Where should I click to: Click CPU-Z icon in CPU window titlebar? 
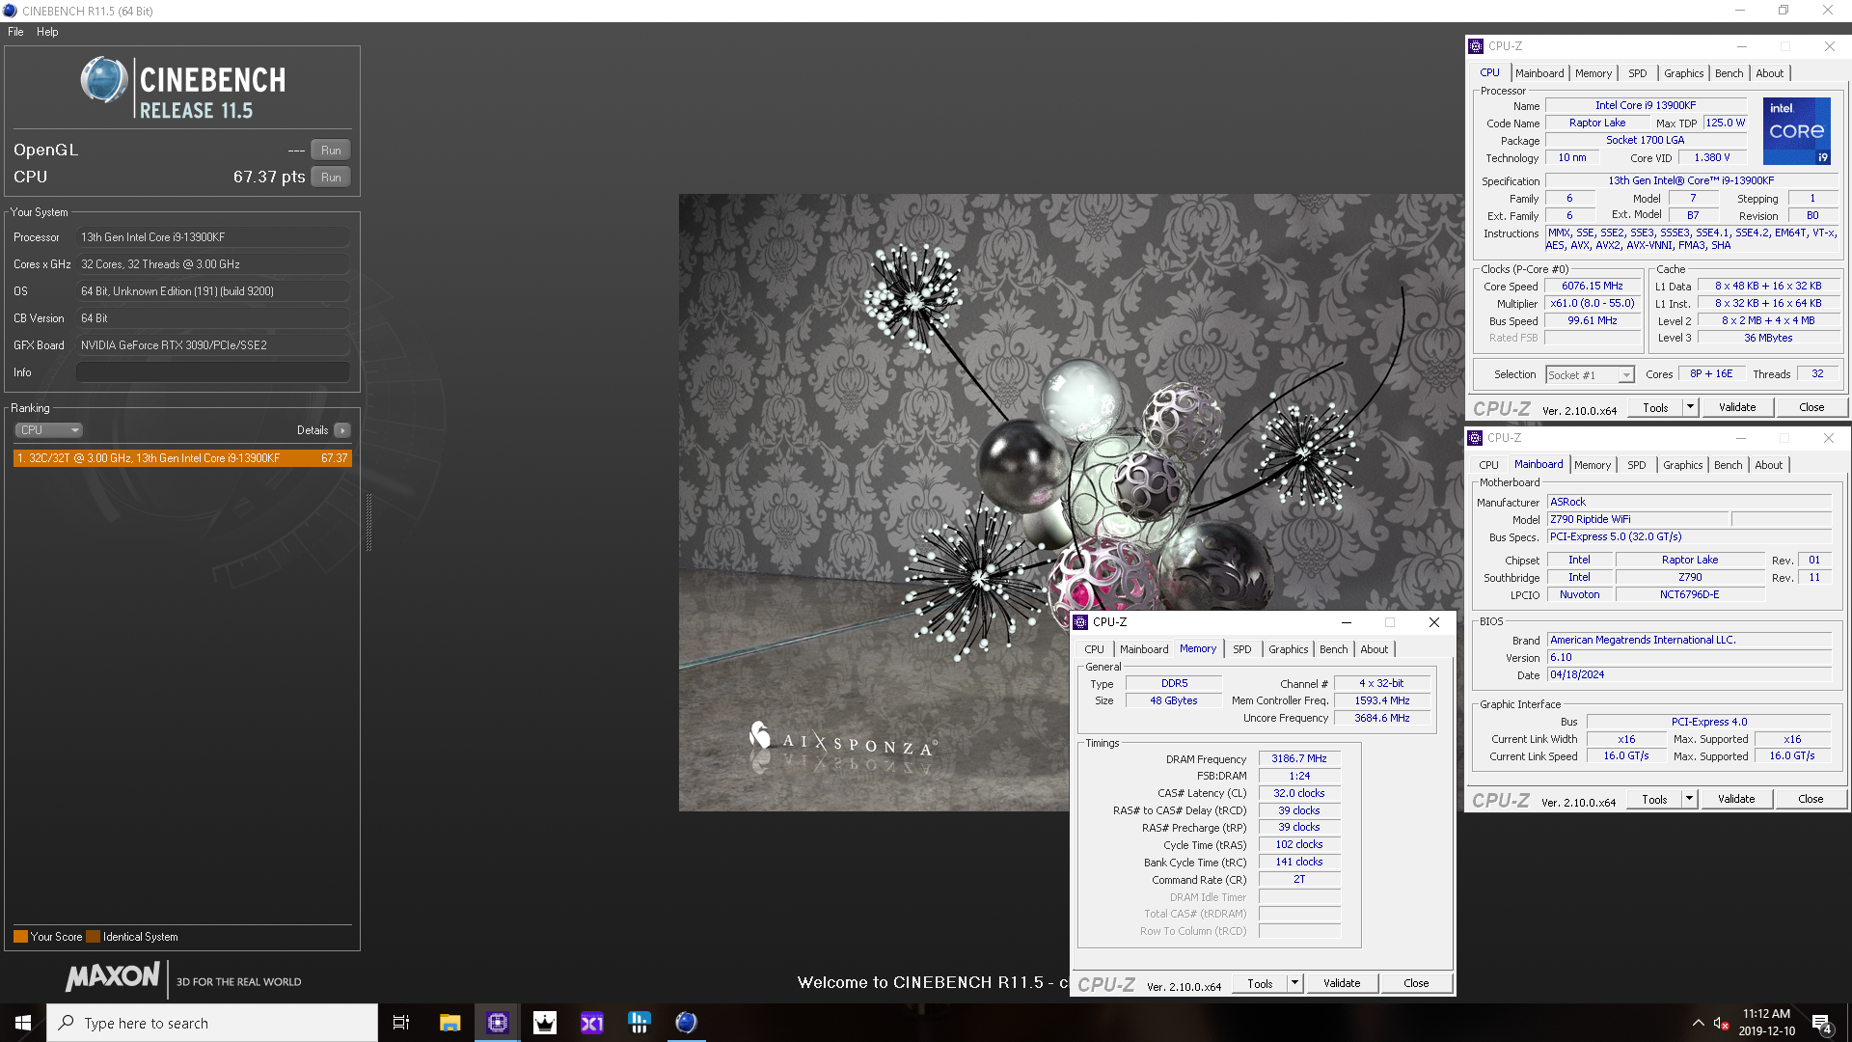point(1476,46)
